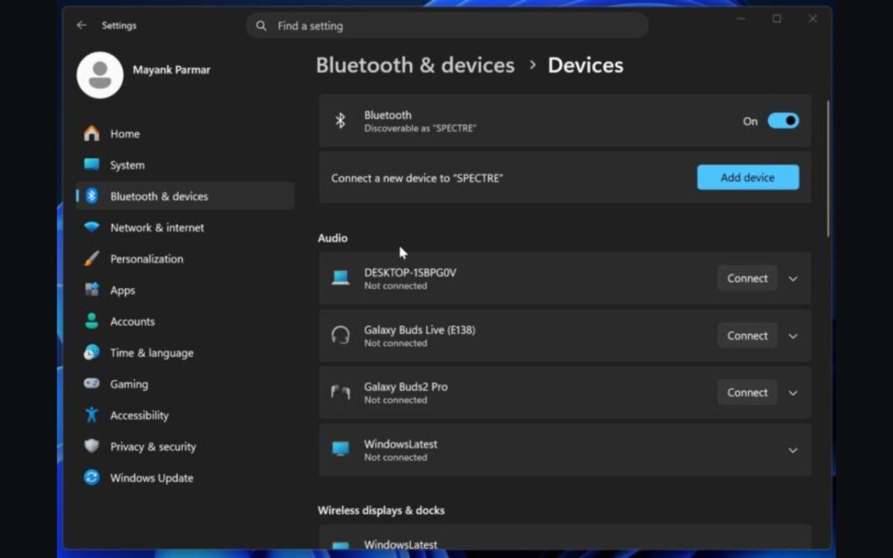Open Bluetooth & devices in sidebar

point(185,196)
